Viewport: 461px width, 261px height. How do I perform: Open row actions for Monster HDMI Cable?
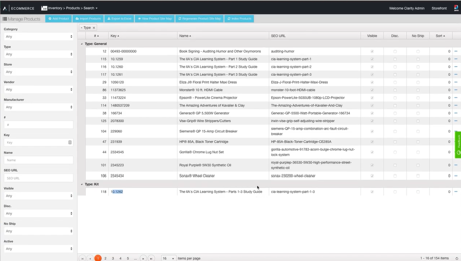(456, 90)
